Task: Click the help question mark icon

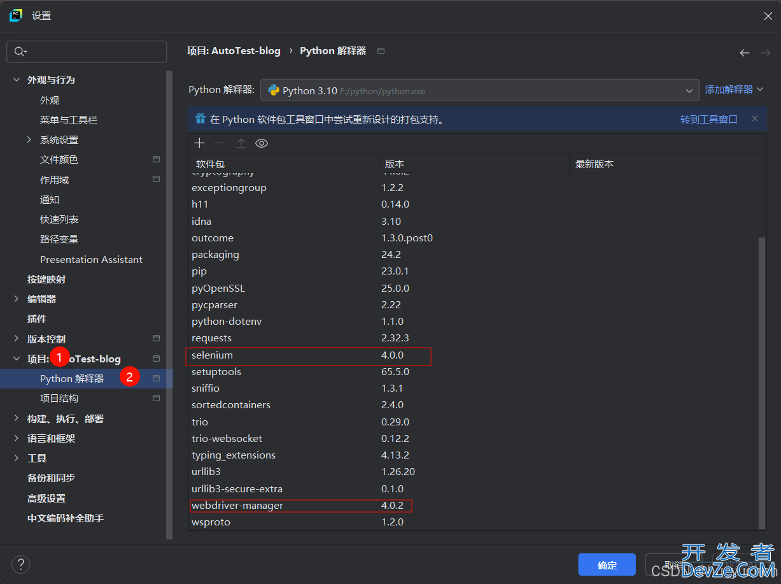Action: [20, 564]
